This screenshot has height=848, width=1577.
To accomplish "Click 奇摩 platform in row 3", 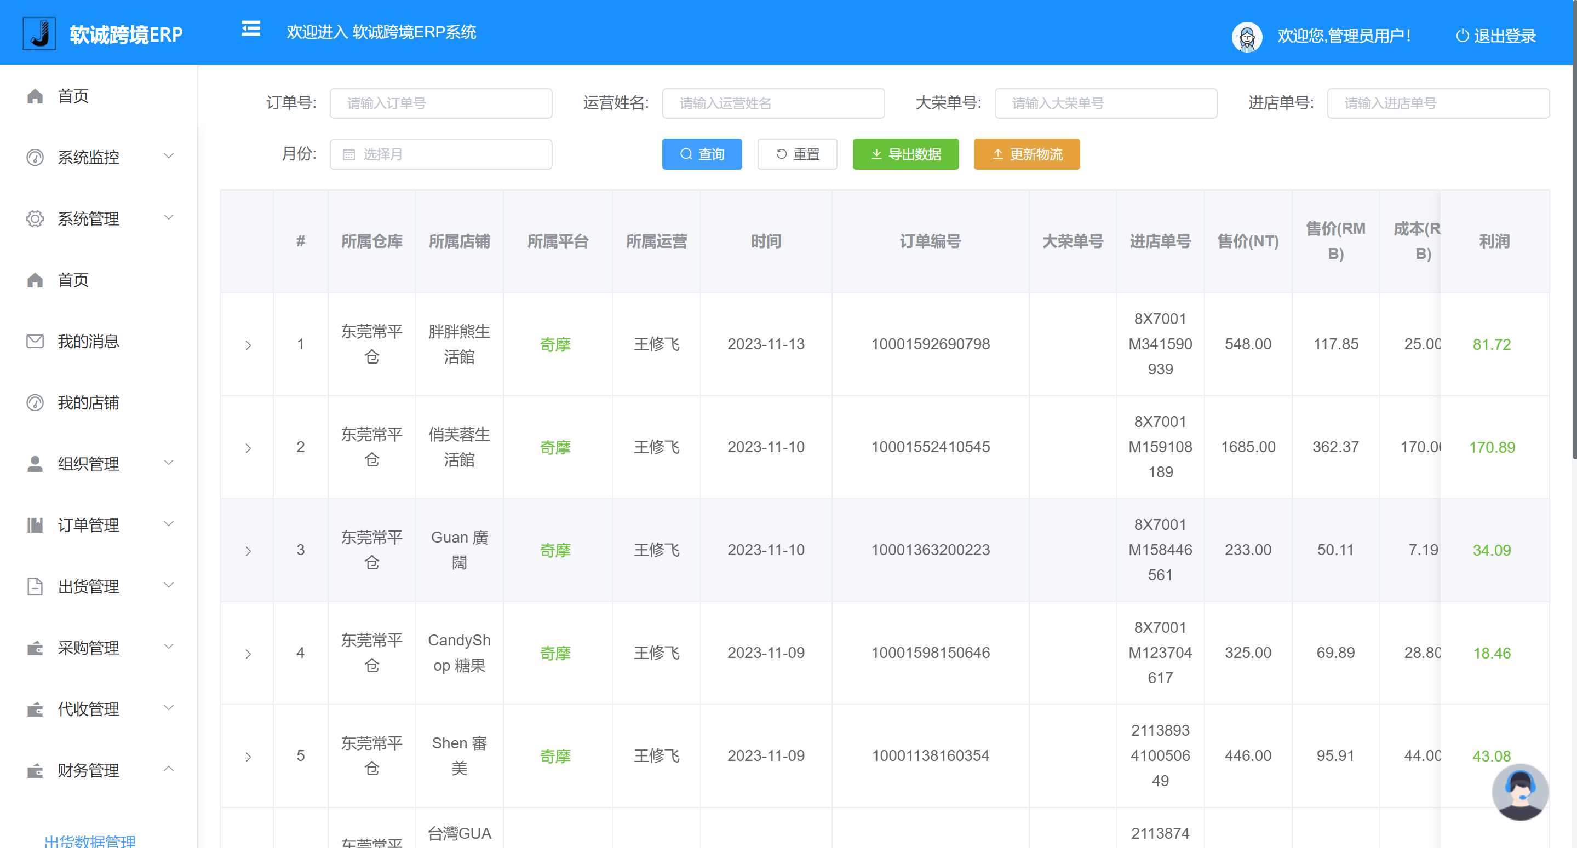I will click(555, 550).
